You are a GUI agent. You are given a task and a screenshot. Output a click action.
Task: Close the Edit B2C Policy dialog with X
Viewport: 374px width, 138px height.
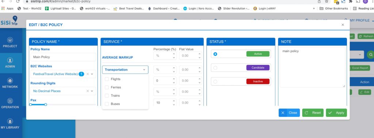point(343,25)
